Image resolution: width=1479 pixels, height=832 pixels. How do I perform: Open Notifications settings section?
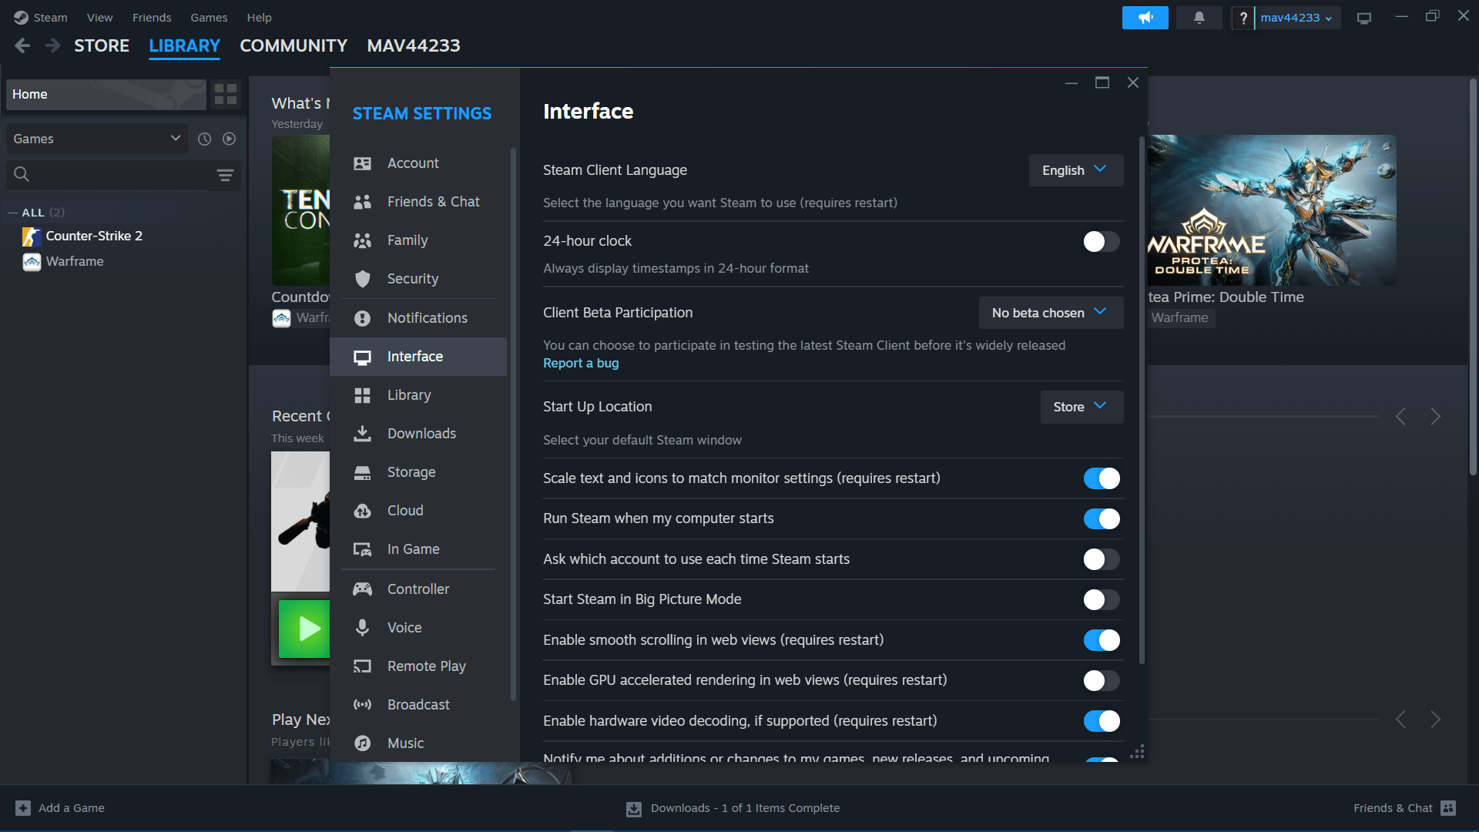418,318
